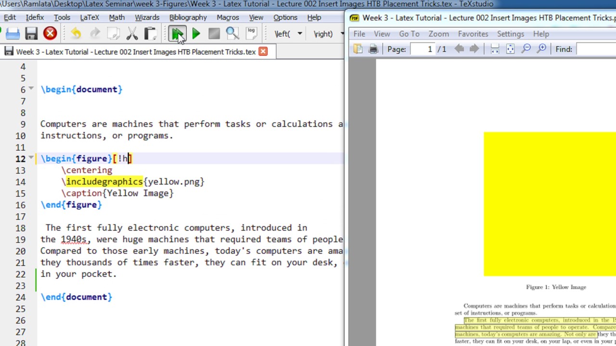This screenshot has width=616, height=346.
Task: Click the yellow Undo arrow icon
Action: click(x=76, y=34)
